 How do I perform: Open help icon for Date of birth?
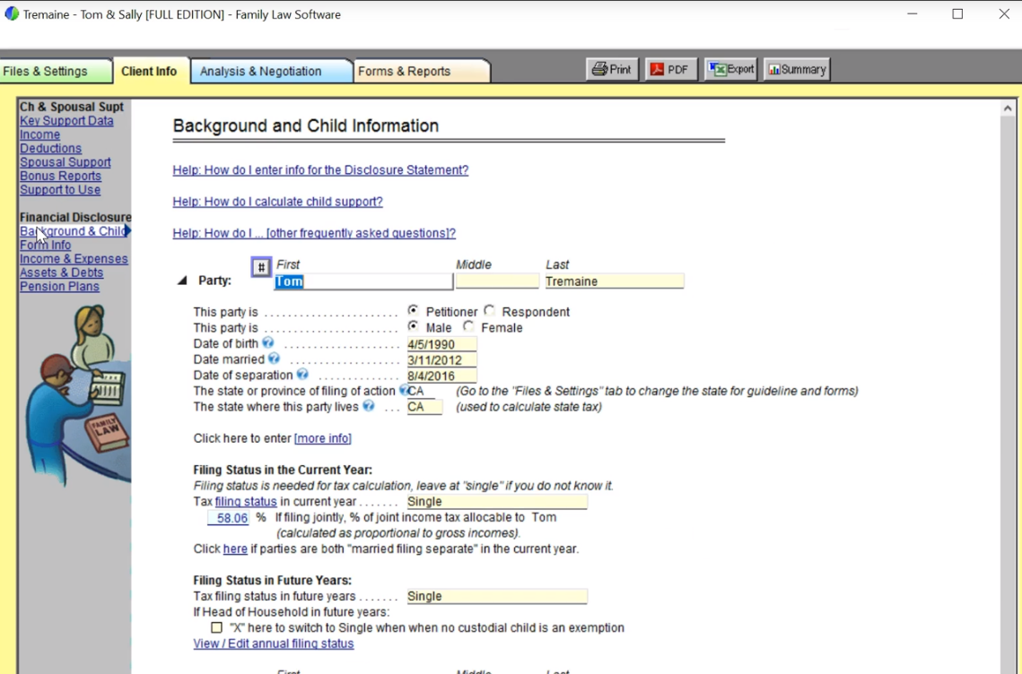point(267,343)
